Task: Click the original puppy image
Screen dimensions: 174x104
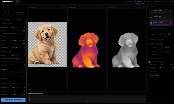Action: pos(47,44)
